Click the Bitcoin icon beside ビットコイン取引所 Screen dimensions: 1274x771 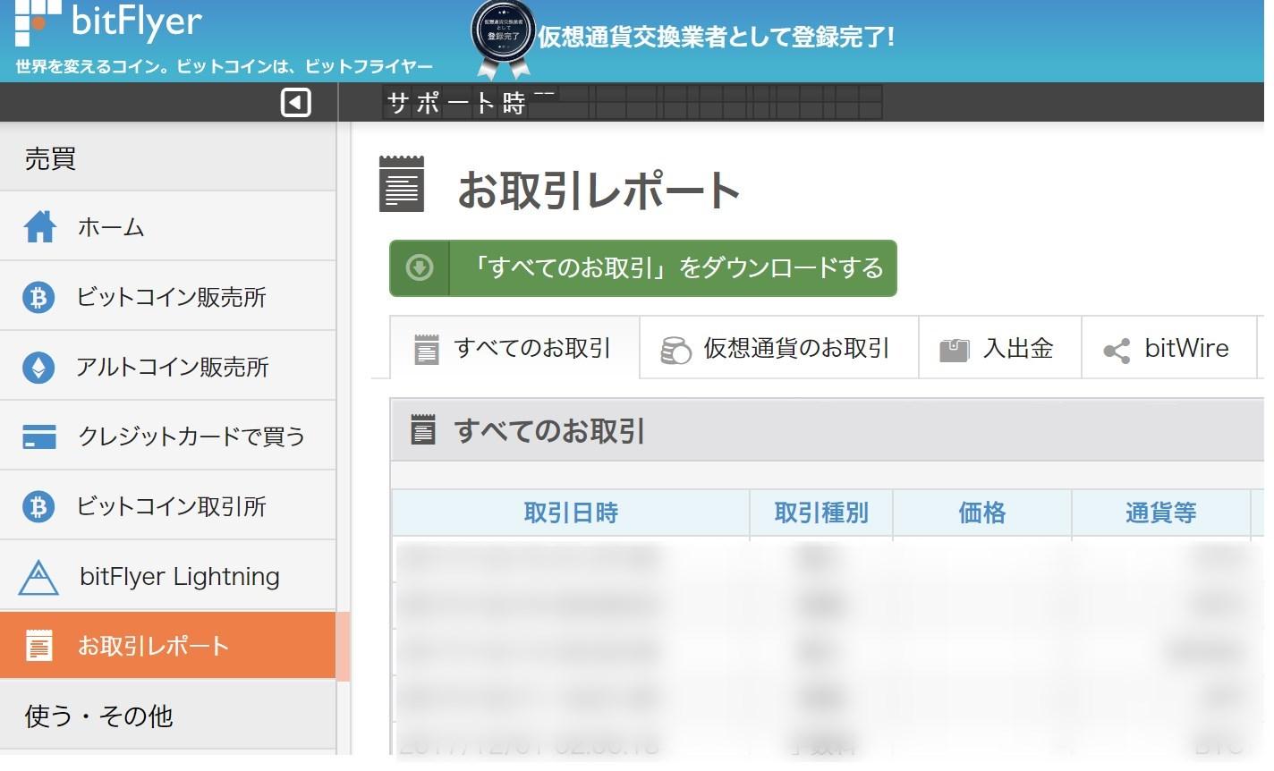pos(38,506)
